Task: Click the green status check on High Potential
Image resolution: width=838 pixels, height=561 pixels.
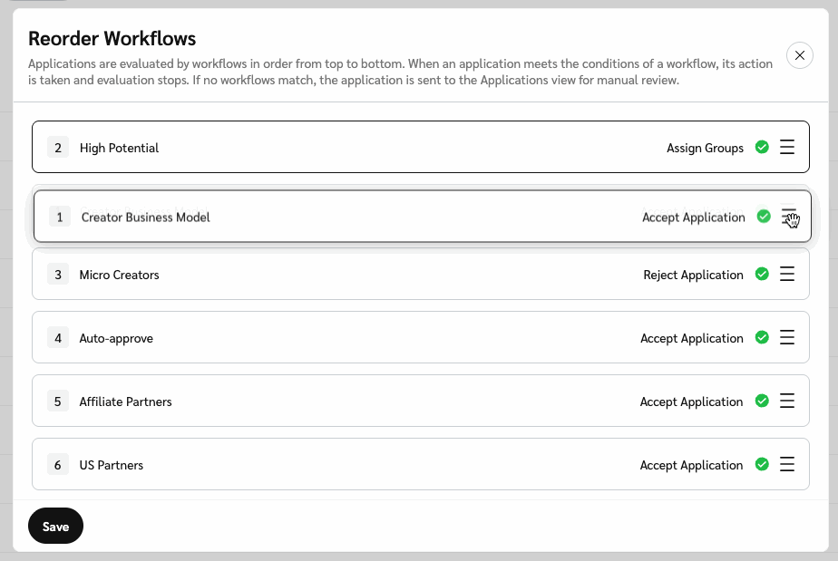Action: click(x=762, y=147)
